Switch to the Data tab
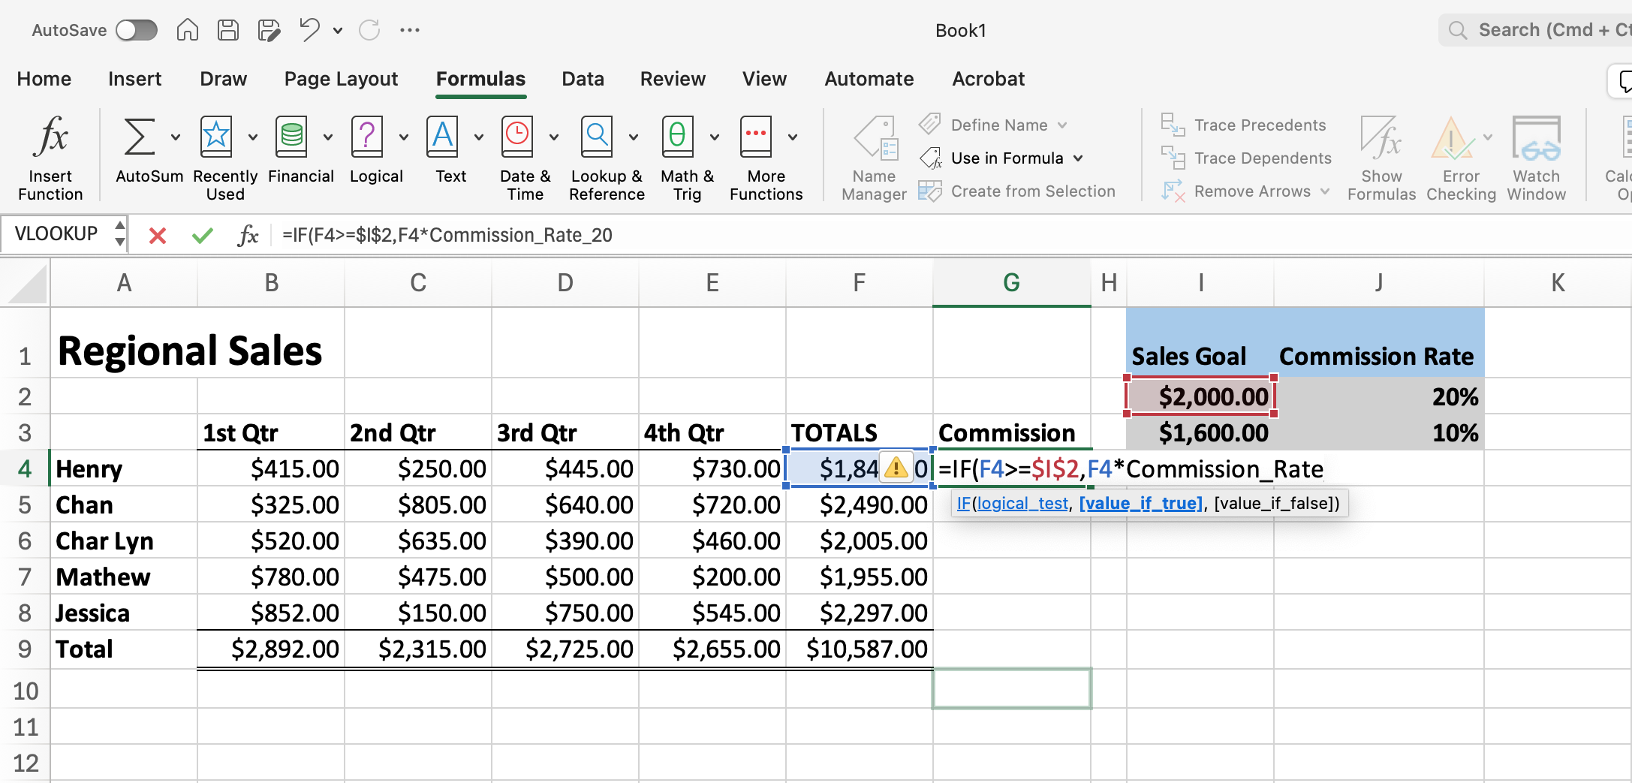Viewport: 1632px width, 783px height. point(583,79)
